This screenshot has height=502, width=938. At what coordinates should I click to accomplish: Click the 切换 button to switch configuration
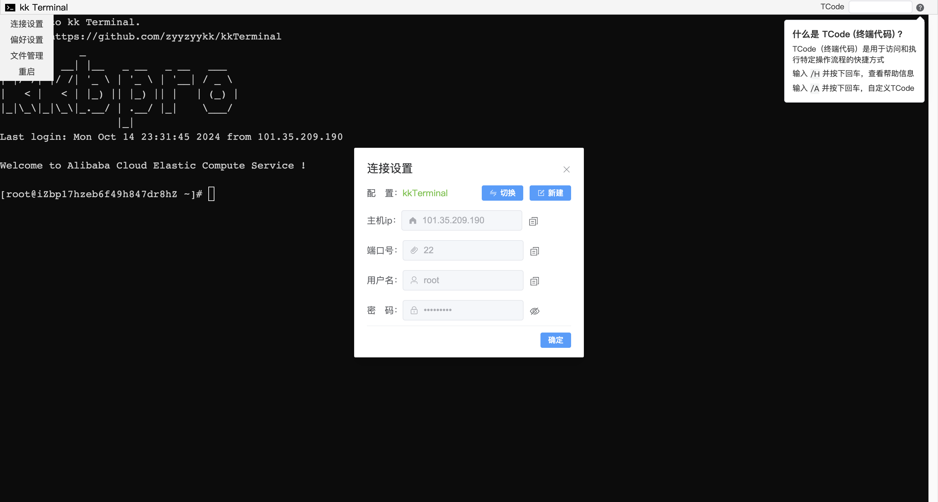coord(502,193)
